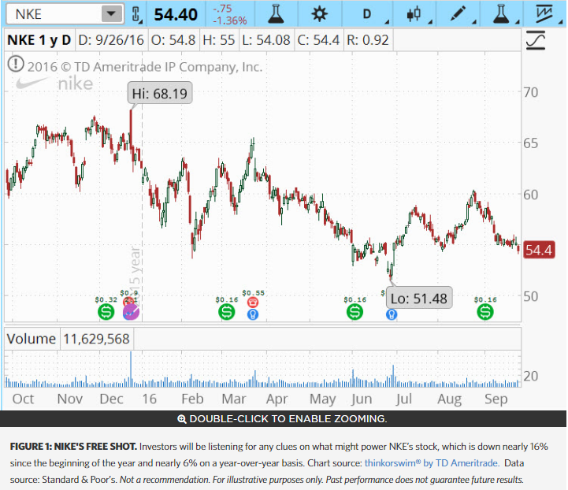Image resolution: width=568 pixels, height=490 pixels.
Task: Click the purple checkmark event marker
Action: (x=131, y=312)
